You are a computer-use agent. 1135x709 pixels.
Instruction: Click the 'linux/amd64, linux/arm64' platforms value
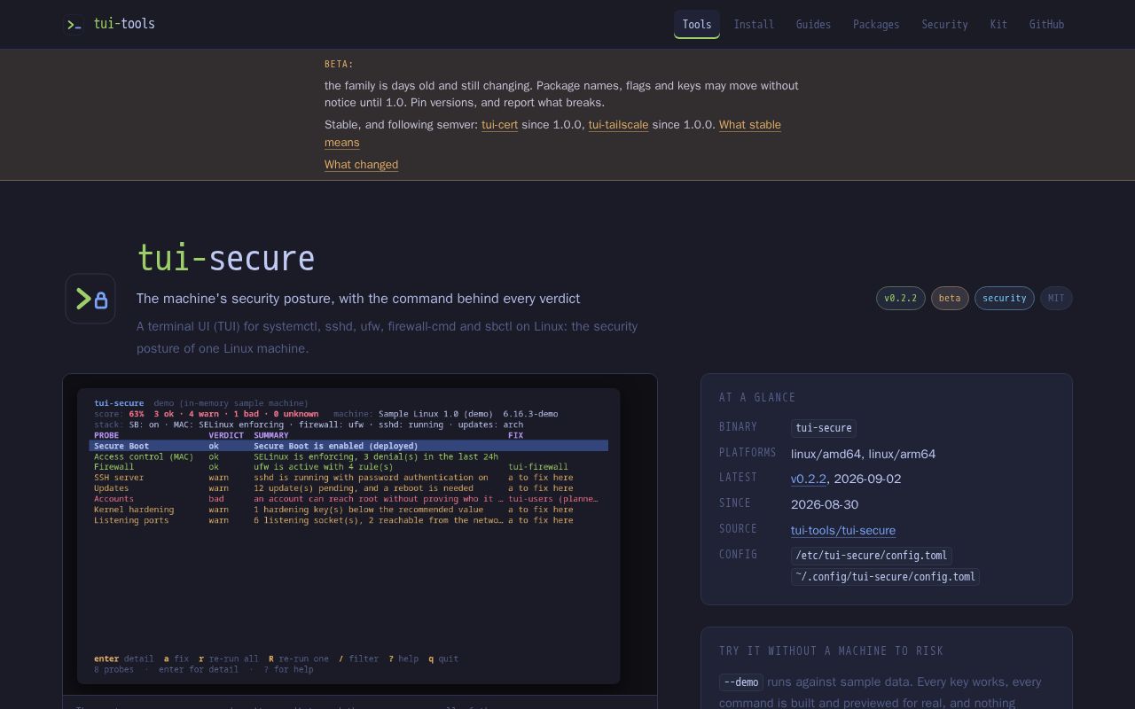coord(863,454)
